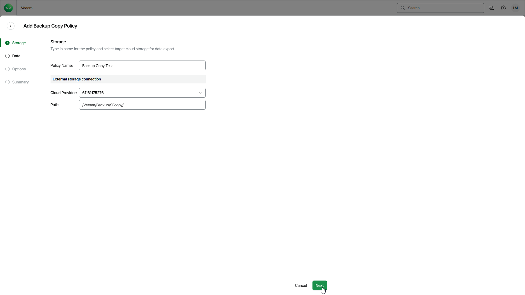
Task: Click the Cloud Provider dropdown chevron
Action: point(200,93)
